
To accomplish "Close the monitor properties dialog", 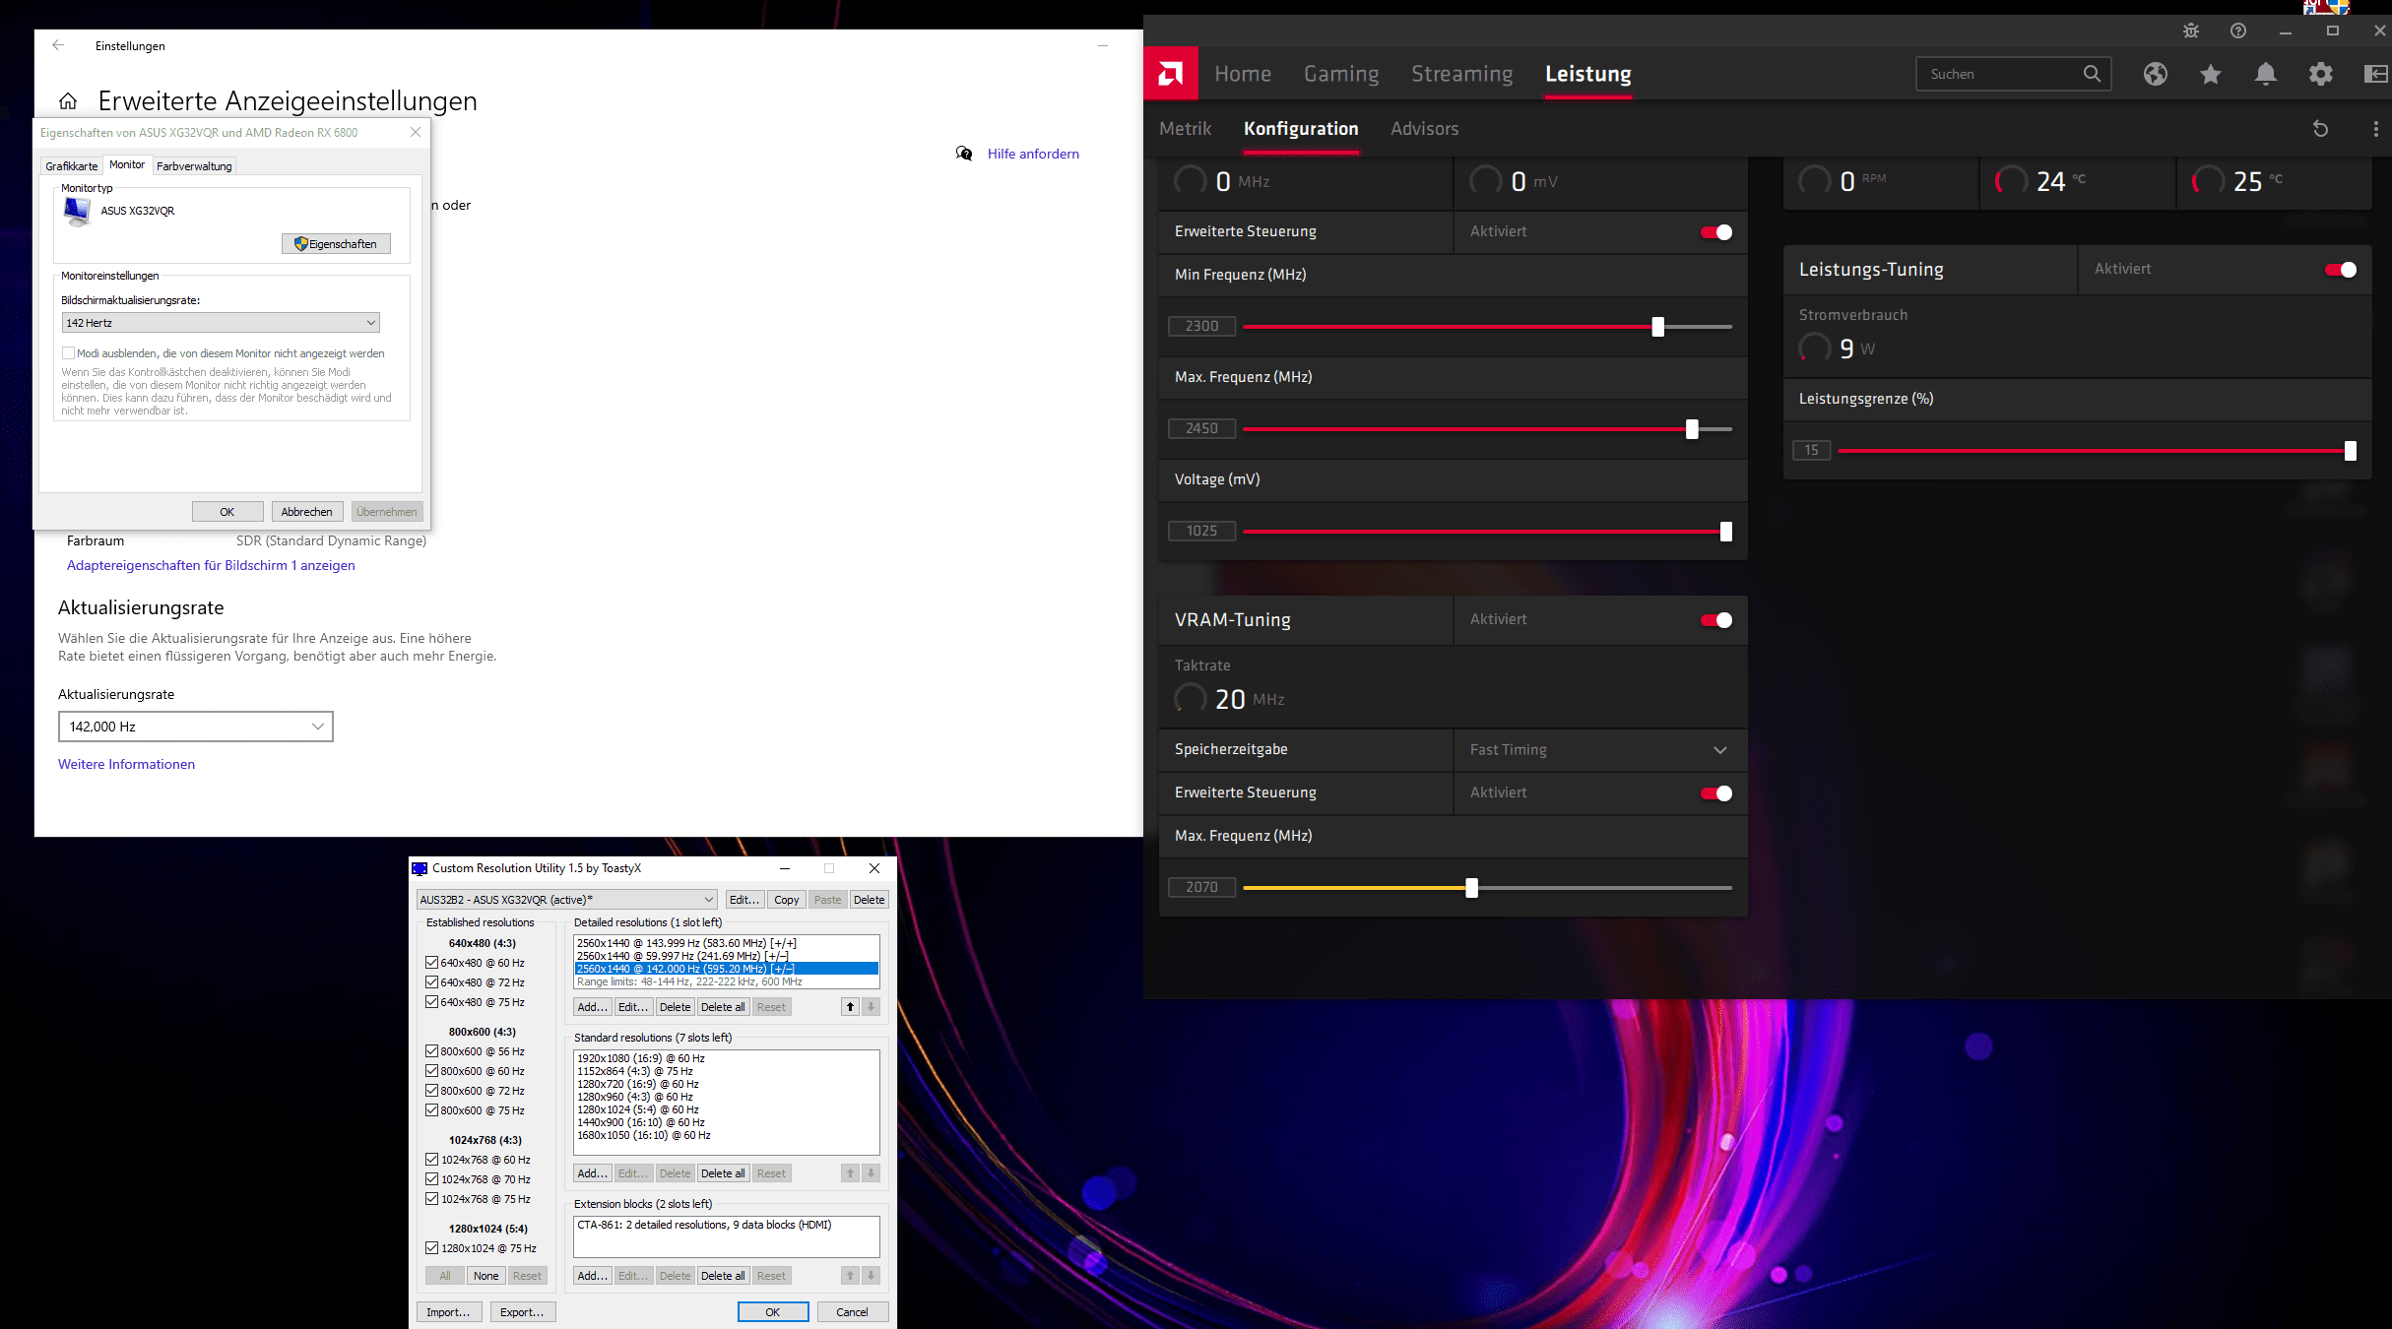I will [x=416, y=132].
